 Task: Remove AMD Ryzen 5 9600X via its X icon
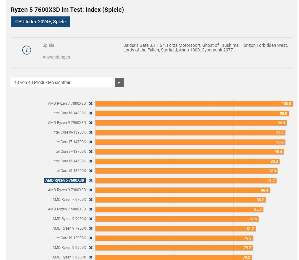91,257
